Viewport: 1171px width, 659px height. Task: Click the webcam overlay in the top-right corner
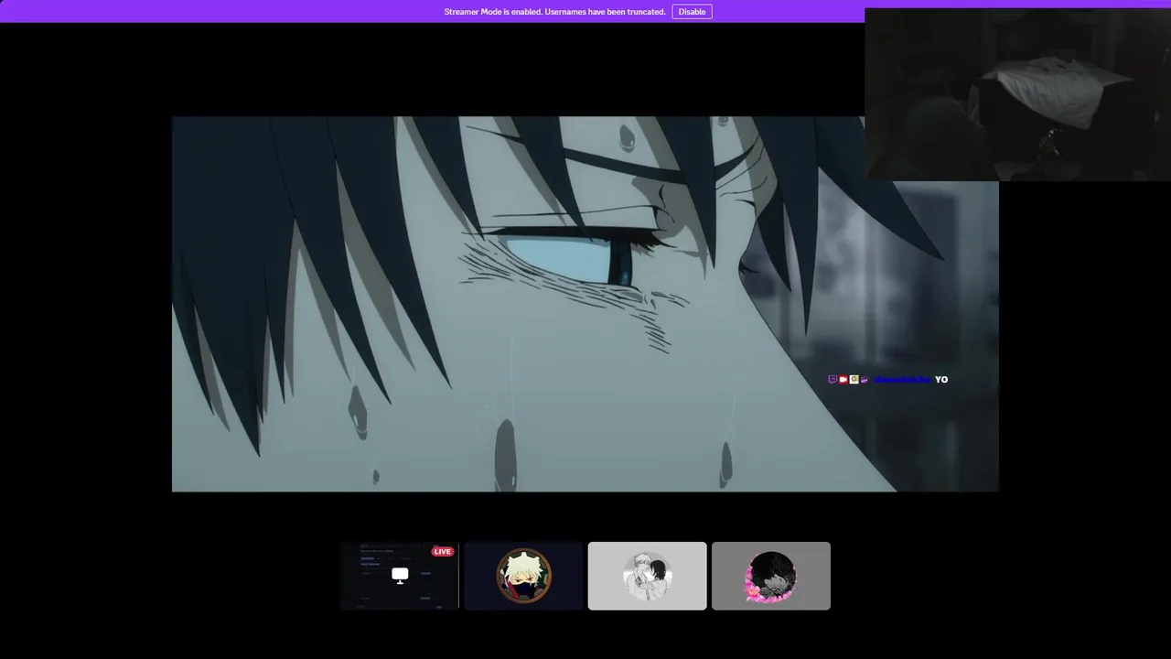click(1017, 94)
